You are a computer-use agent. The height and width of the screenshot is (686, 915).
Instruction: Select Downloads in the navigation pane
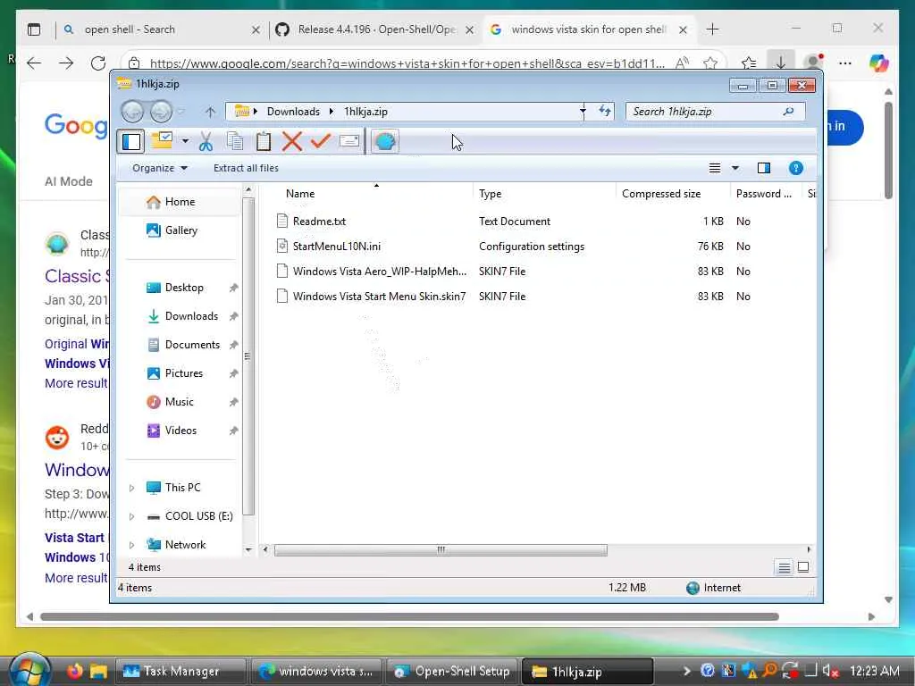tap(180, 316)
